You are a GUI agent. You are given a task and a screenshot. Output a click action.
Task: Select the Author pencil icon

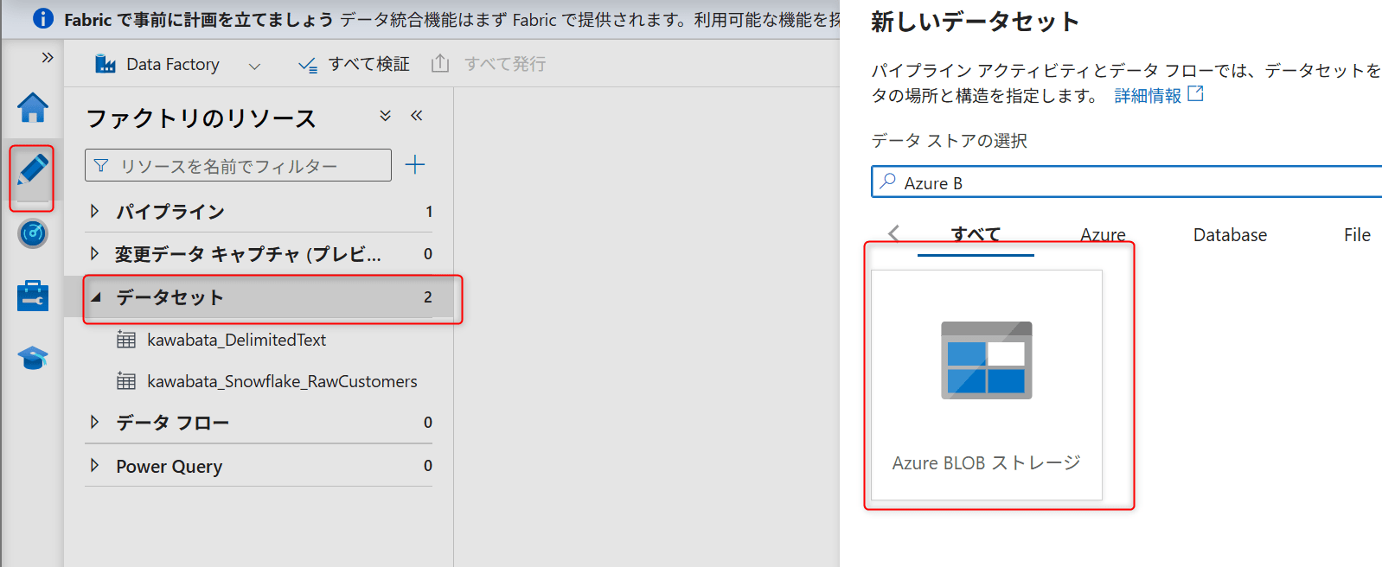tap(33, 169)
